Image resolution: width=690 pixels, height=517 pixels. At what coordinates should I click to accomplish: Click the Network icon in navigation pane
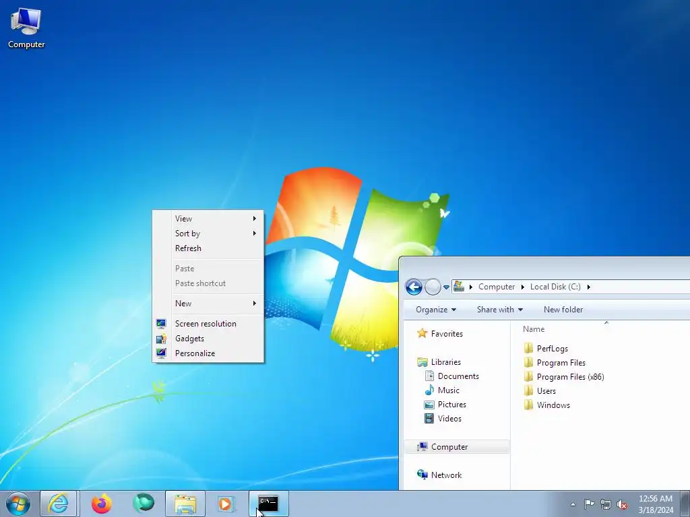click(x=422, y=475)
